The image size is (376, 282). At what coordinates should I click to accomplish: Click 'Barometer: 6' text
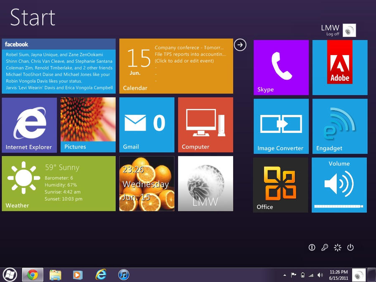tap(59, 178)
